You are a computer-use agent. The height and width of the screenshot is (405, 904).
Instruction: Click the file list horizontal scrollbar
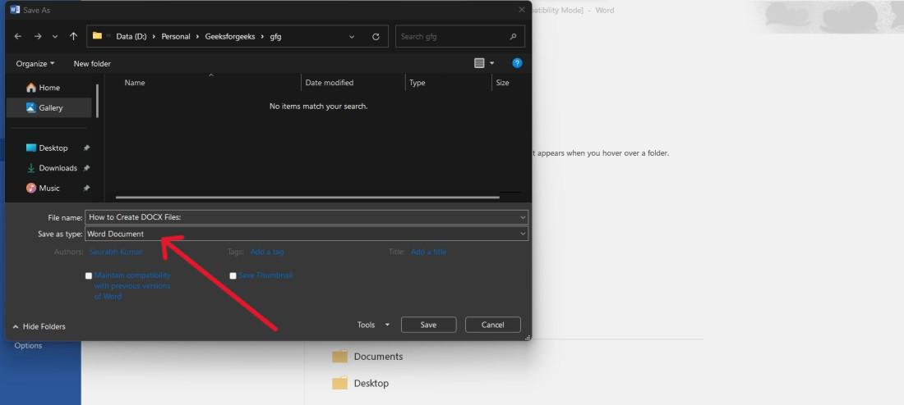tap(308, 198)
